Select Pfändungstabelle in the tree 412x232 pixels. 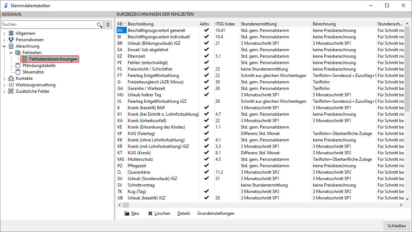coord(39,66)
